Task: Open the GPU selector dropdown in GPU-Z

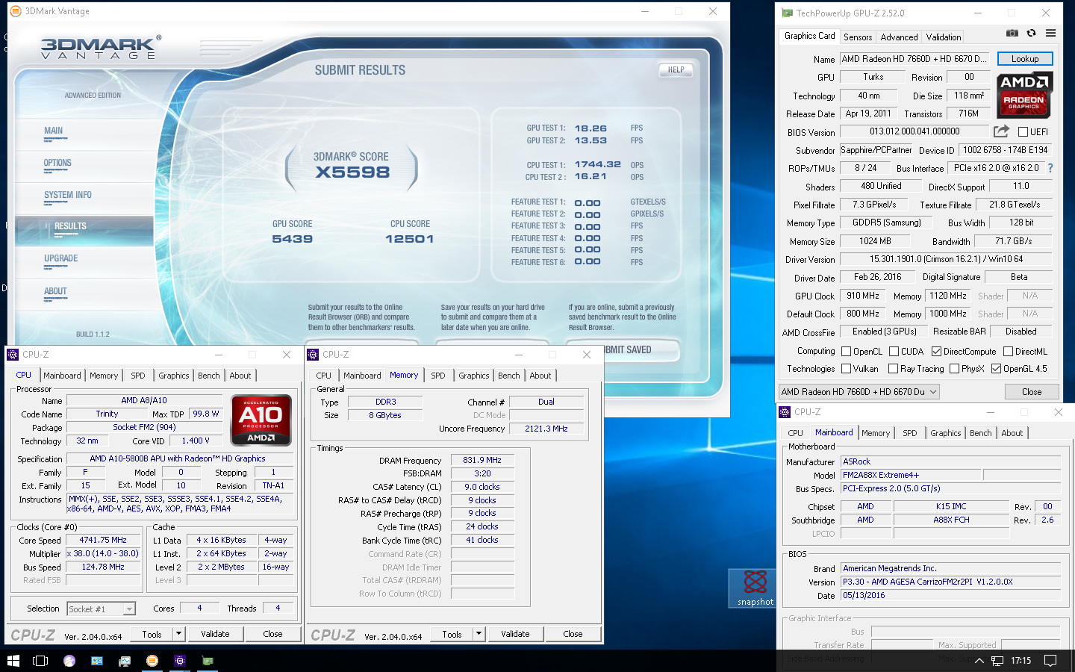Action: point(859,392)
